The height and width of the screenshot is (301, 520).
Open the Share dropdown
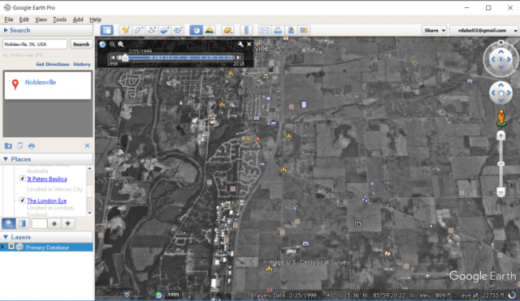434,30
